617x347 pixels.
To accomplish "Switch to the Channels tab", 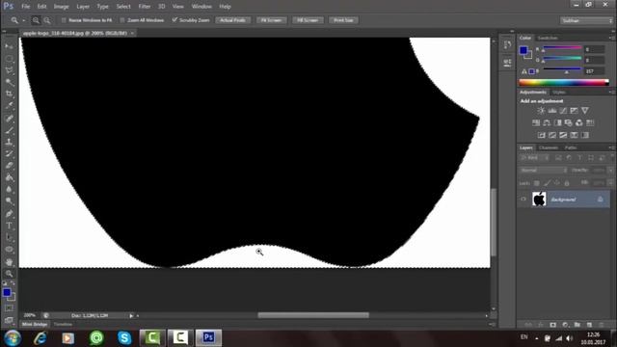I will [x=549, y=147].
